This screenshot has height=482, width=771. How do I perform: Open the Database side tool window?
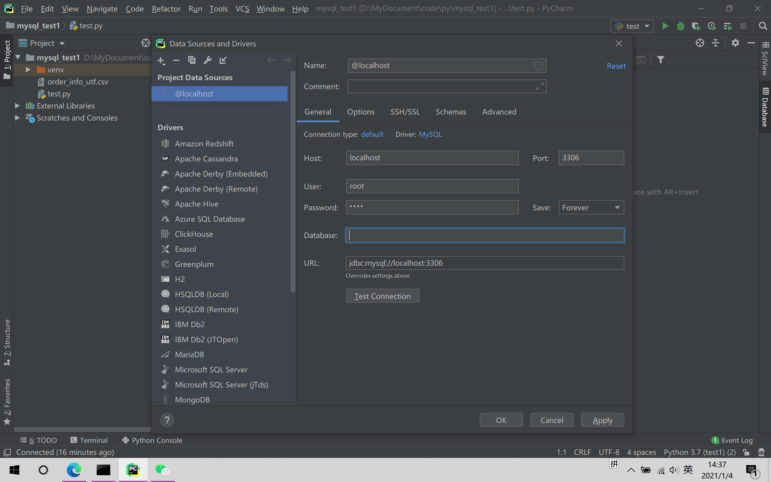coord(765,107)
